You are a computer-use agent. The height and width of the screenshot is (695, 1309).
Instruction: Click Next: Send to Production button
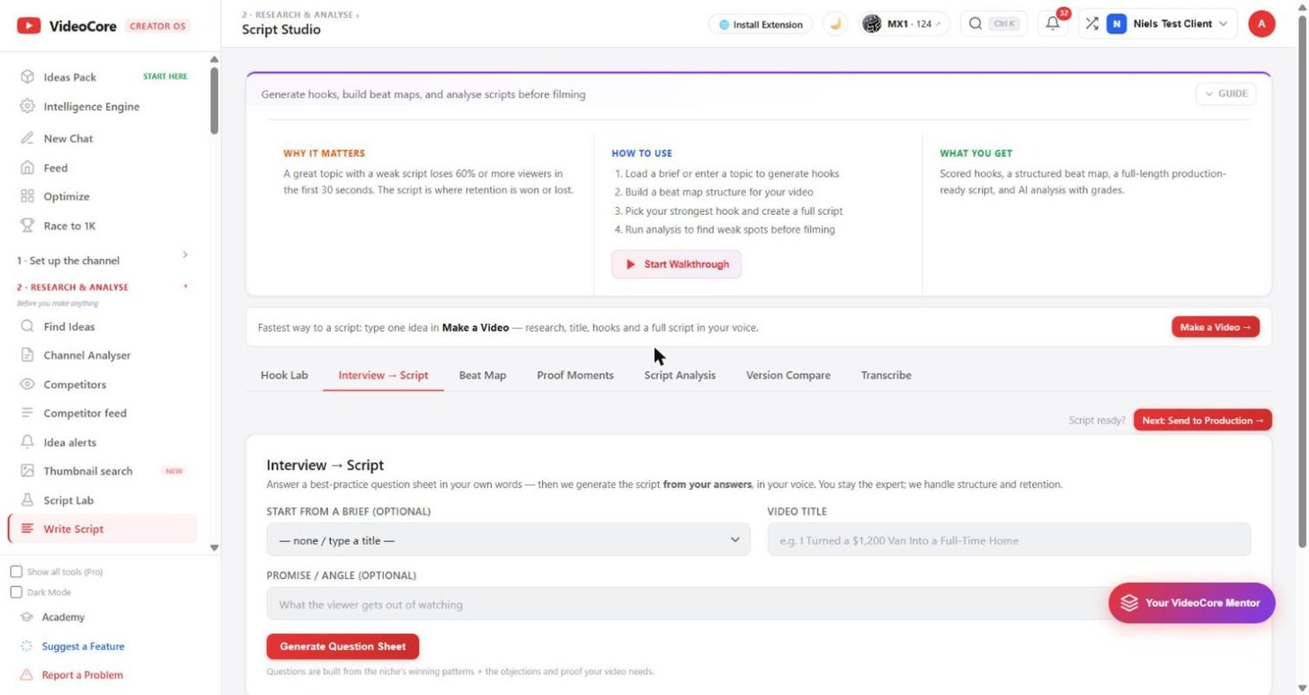(x=1202, y=420)
